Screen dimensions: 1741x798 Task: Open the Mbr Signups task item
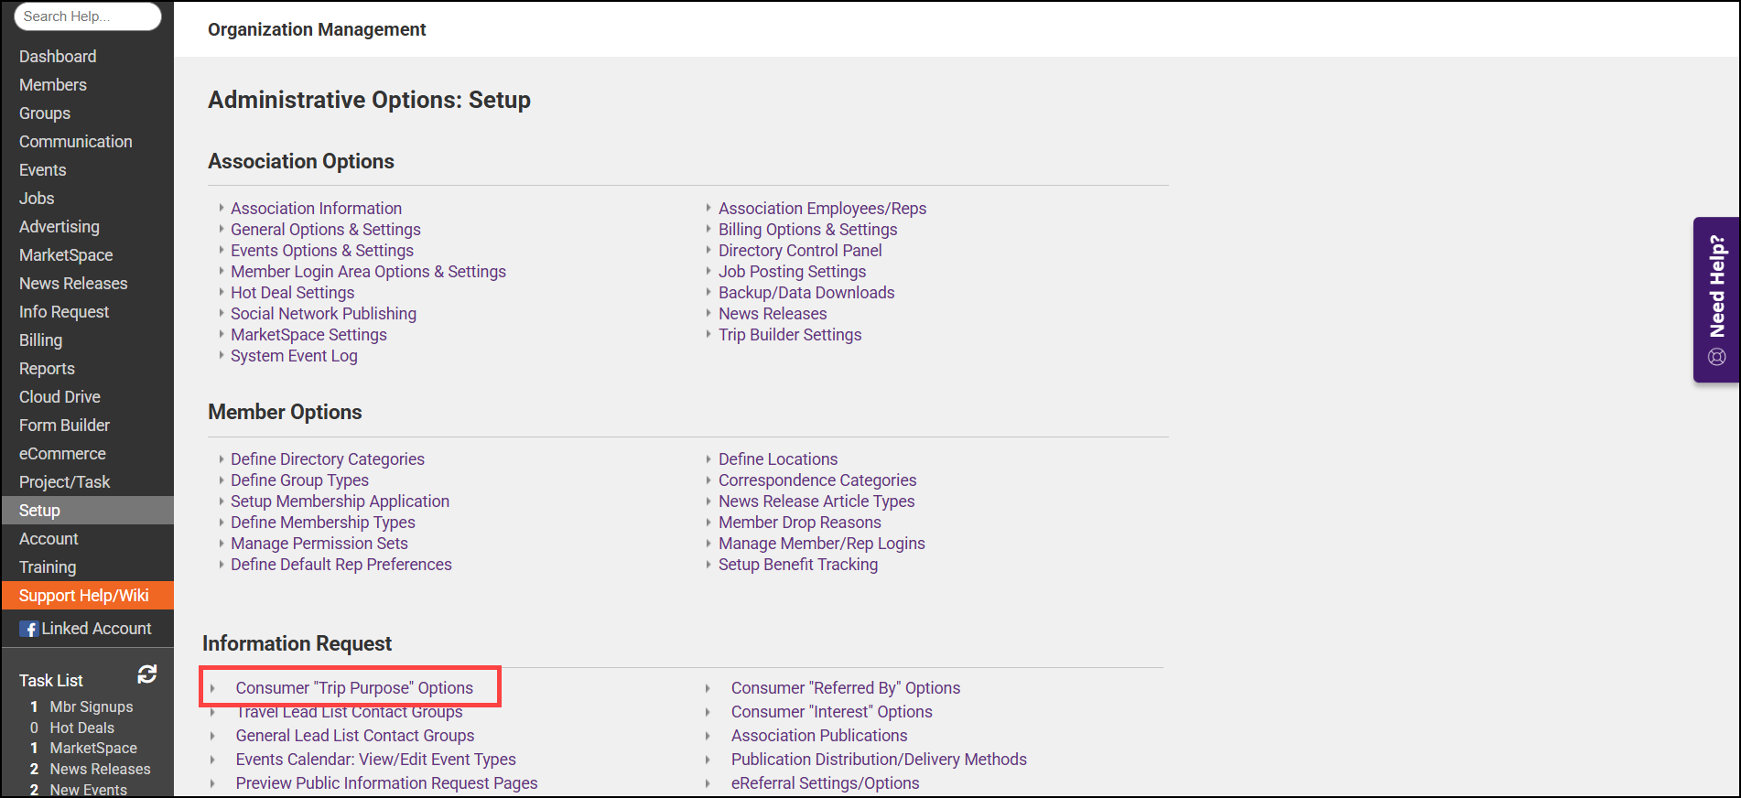point(91,707)
